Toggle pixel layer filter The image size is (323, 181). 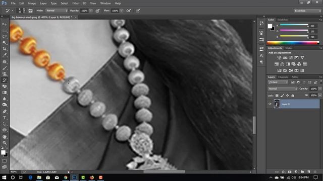[293, 82]
